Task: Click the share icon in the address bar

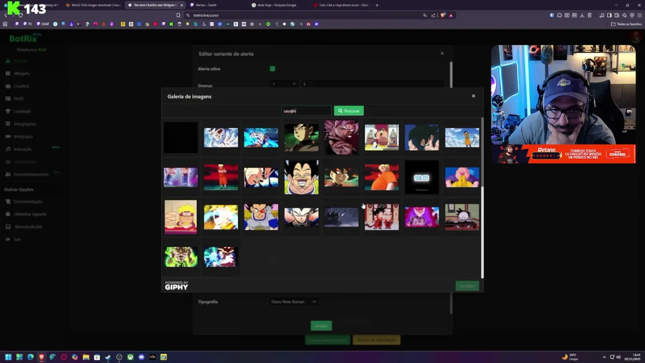Action: (x=433, y=15)
